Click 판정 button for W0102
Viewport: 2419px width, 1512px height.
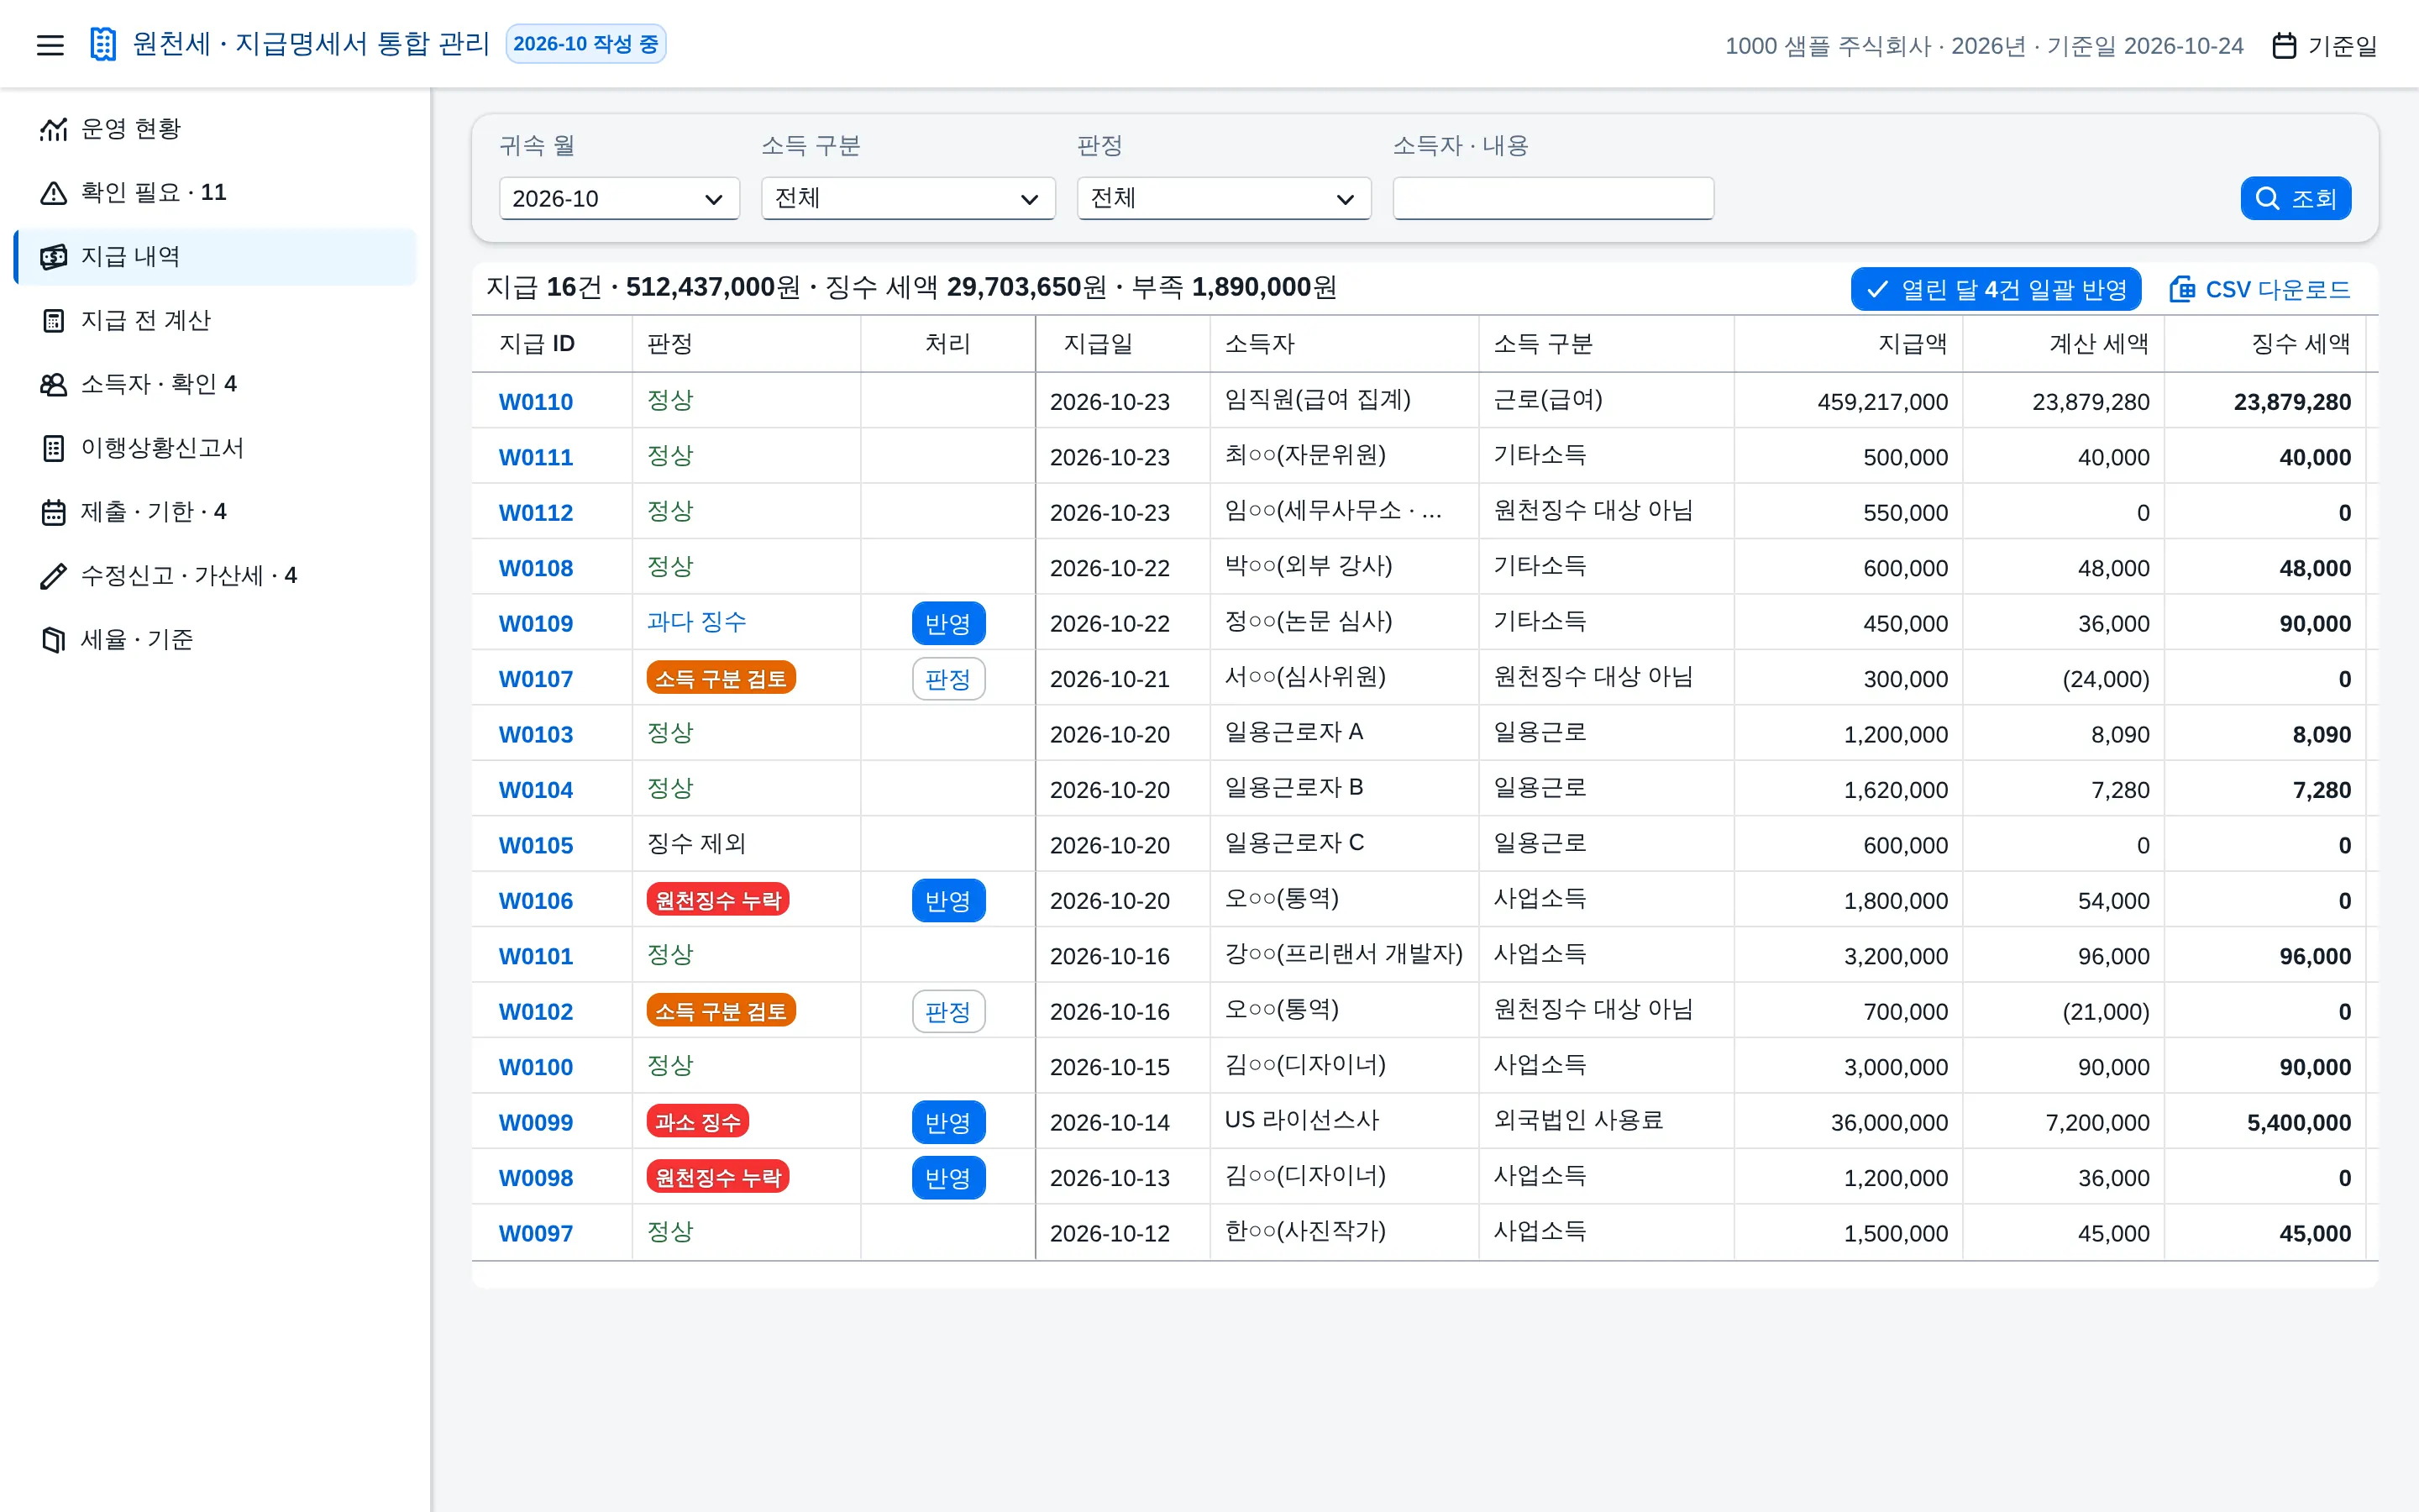947,1012
